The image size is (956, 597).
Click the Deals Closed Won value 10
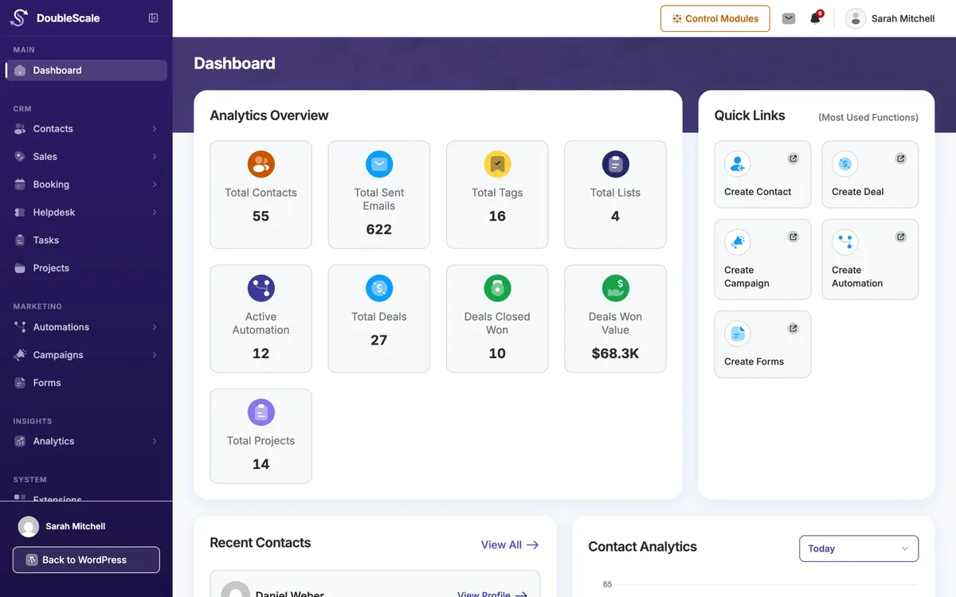(x=497, y=353)
